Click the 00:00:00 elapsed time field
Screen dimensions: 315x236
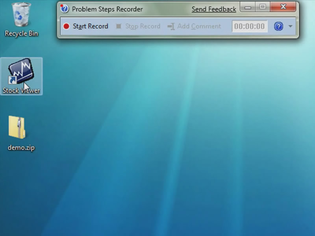(250, 26)
